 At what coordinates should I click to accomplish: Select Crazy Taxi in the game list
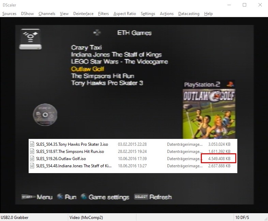pos(87,48)
